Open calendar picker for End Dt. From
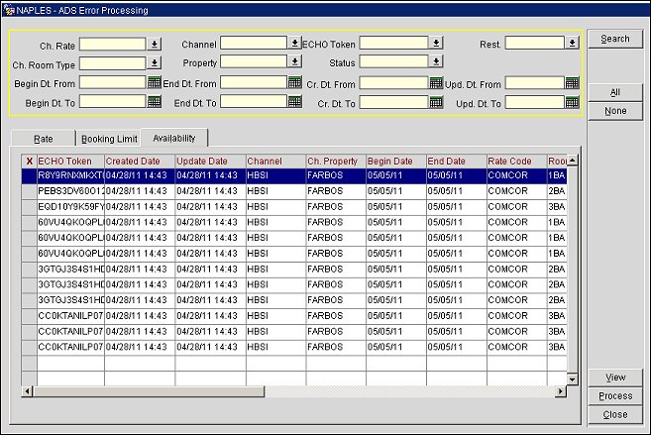 coord(294,83)
